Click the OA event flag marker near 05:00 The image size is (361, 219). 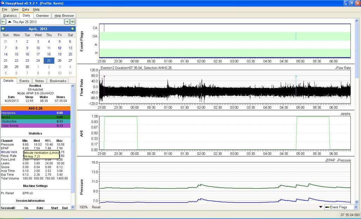(296, 36)
